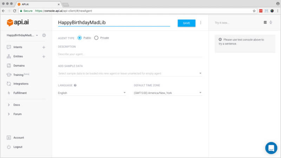Open the Intents menu item
The height and width of the screenshot is (158, 281).
click(18, 47)
